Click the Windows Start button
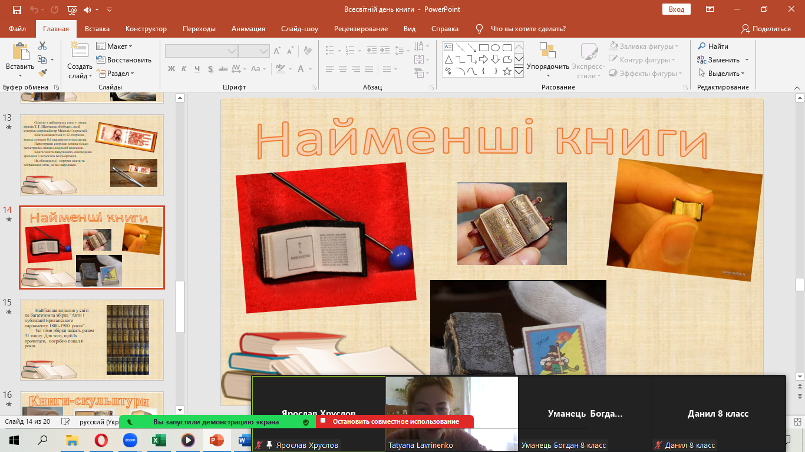This screenshot has height=452, width=805. coord(14,440)
